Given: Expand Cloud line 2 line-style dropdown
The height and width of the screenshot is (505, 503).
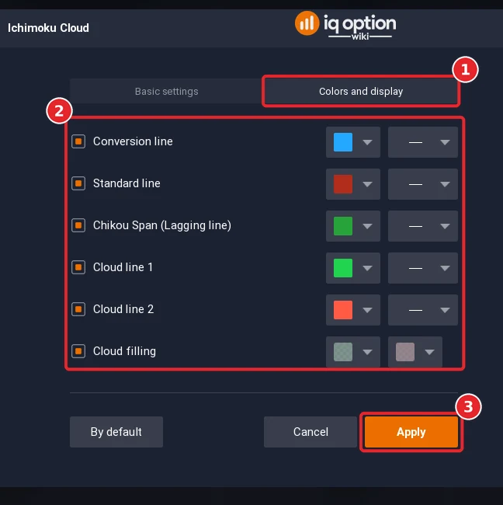Looking at the screenshot, I should [x=422, y=310].
